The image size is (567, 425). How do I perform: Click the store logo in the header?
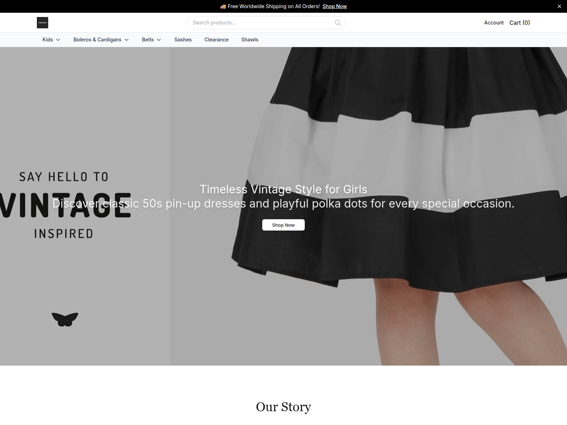(43, 23)
